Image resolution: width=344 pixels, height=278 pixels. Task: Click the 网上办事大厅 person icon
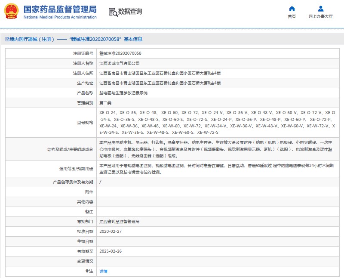click(x=320, y=9)
